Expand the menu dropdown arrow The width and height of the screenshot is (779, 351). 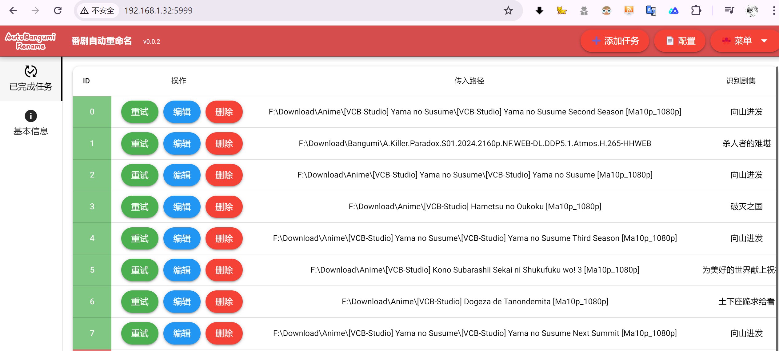pyautogui.click(x=764, y=41)
